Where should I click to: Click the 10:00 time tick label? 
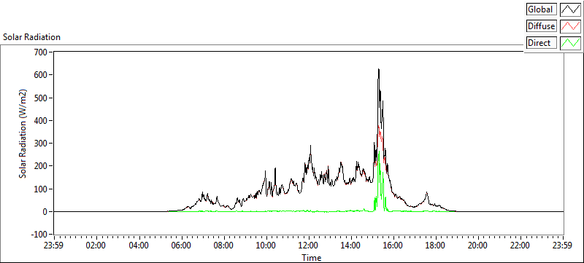pyautogui.click(x=266, y=246)
